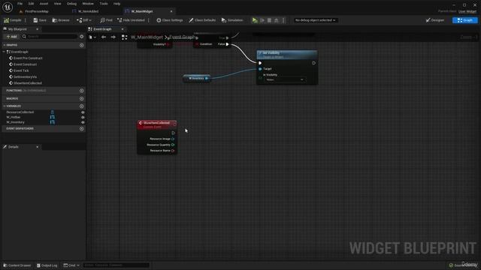Select SetInventoryVis event in tree
Image resolution: width=481 pixels, height=270 pixels.
[25, 76]
